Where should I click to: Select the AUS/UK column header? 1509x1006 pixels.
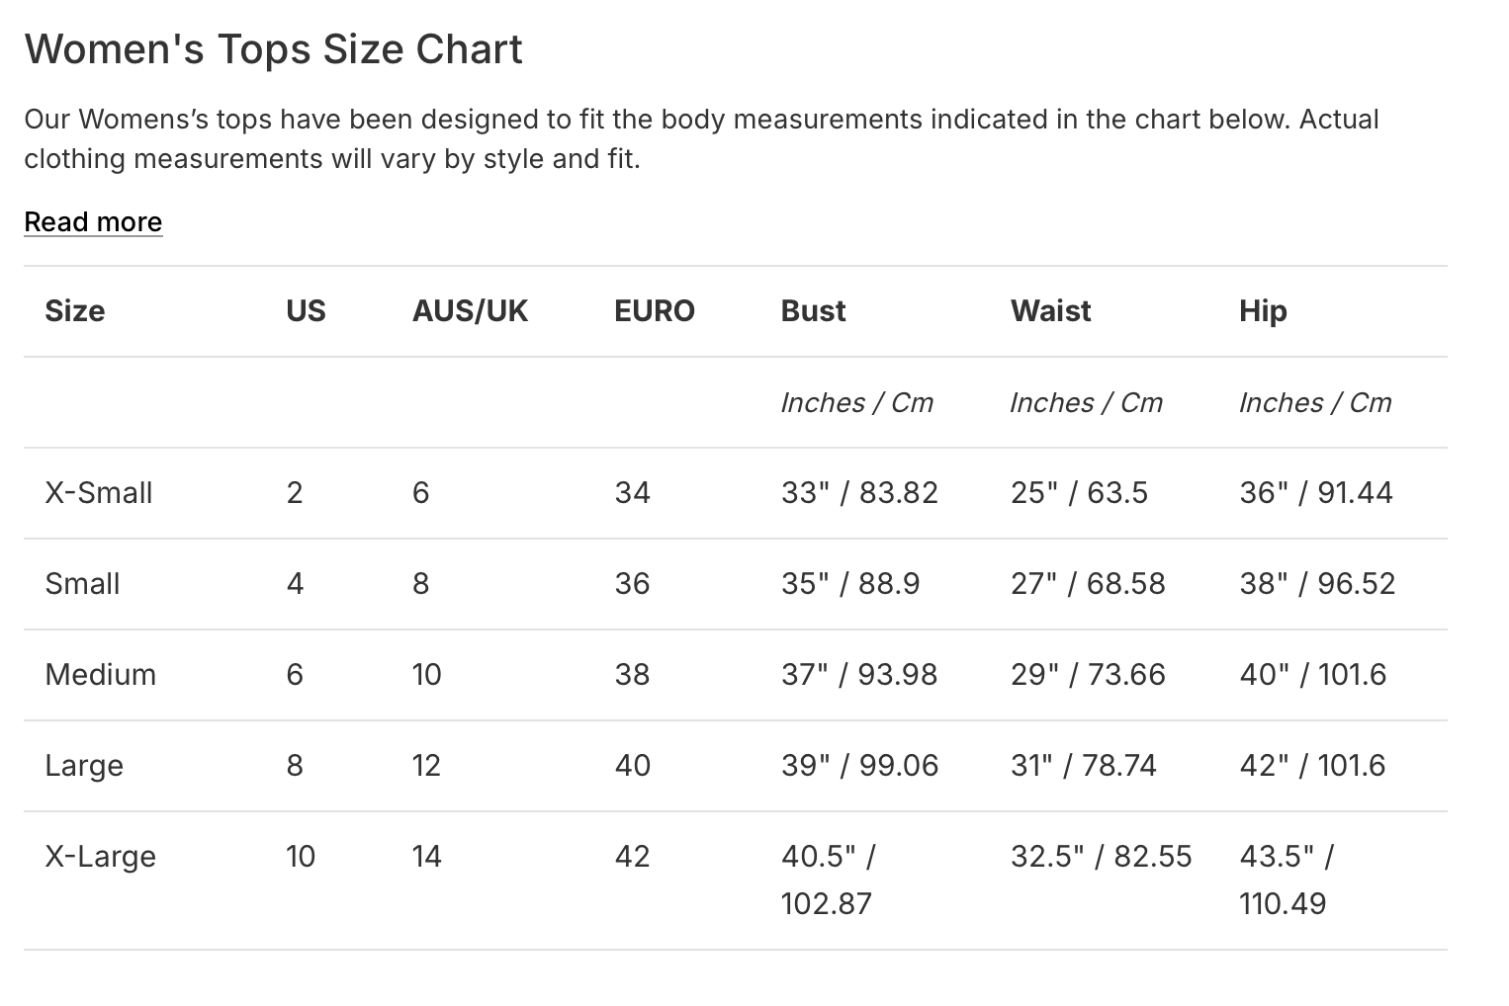pyautogui.click(x=470, y=311)
